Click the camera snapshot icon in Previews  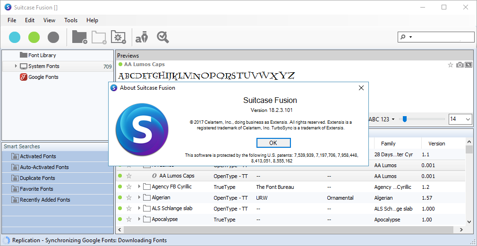[x=460, y=65]
